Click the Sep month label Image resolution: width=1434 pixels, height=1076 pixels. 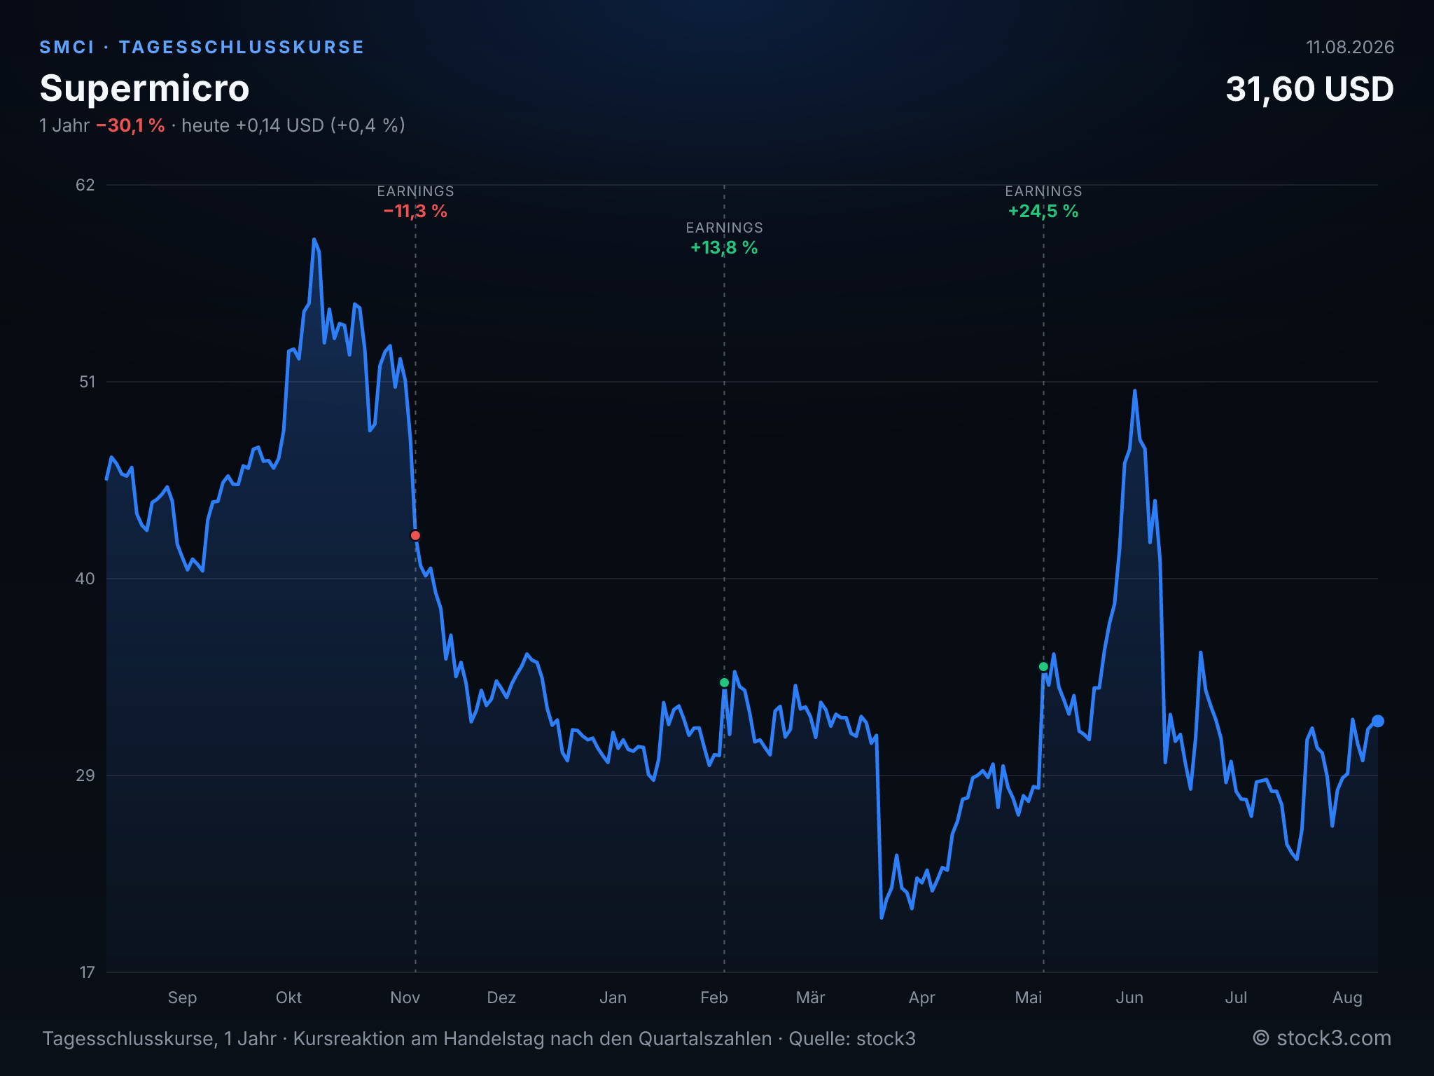pos(182,998)
